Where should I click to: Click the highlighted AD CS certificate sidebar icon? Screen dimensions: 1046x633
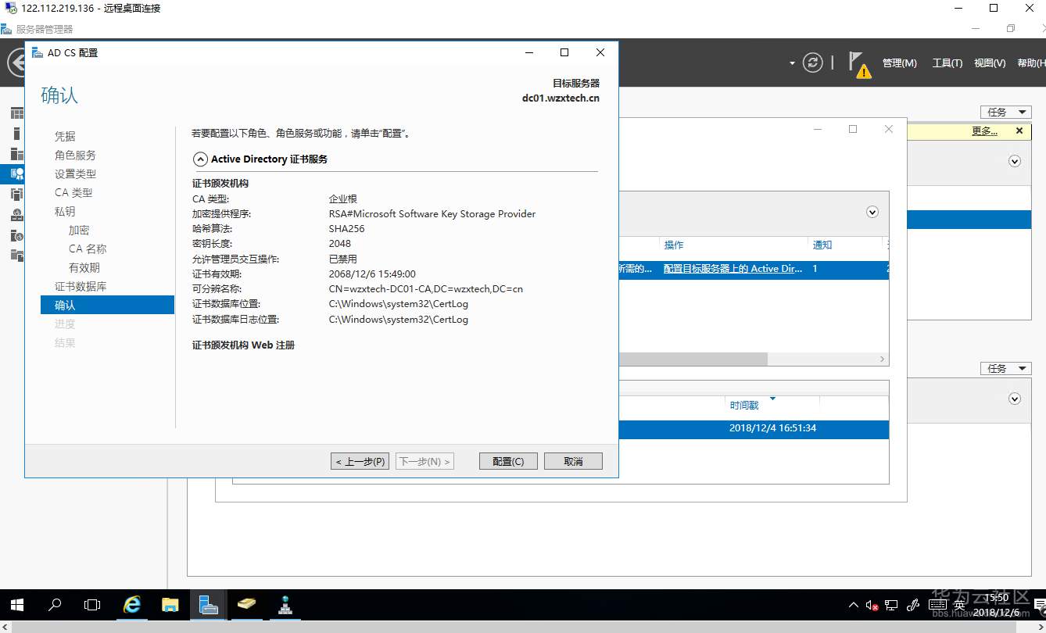click(17, 173)
